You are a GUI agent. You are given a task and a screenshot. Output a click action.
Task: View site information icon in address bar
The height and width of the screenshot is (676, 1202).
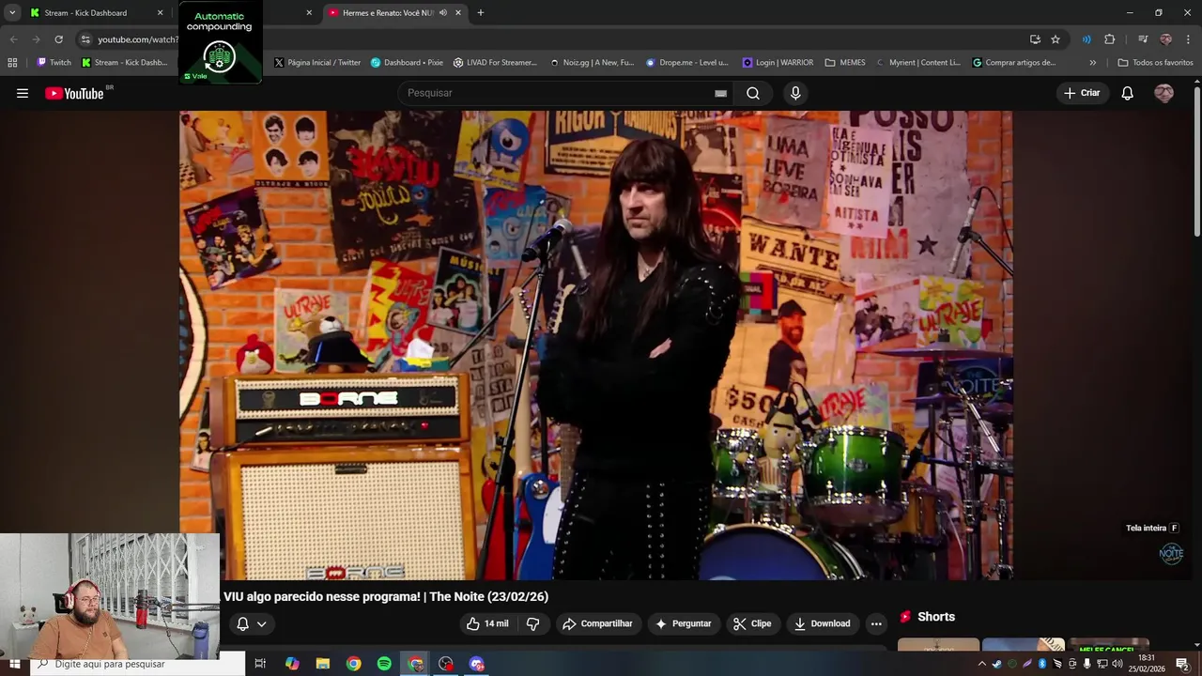point(85,39)
